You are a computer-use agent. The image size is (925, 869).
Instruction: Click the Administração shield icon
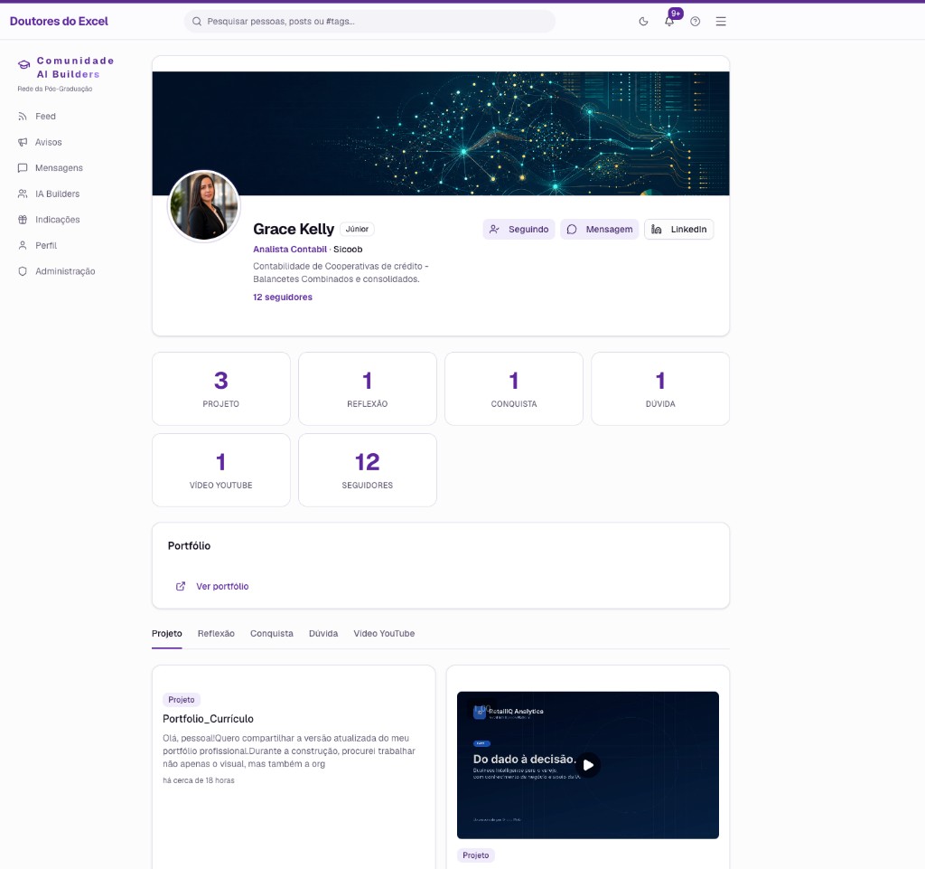(23, 271)
